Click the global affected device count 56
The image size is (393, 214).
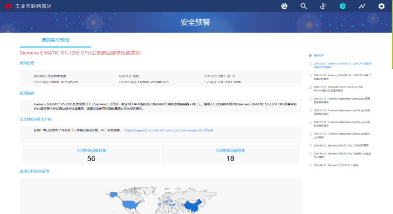tap(91, 158)
